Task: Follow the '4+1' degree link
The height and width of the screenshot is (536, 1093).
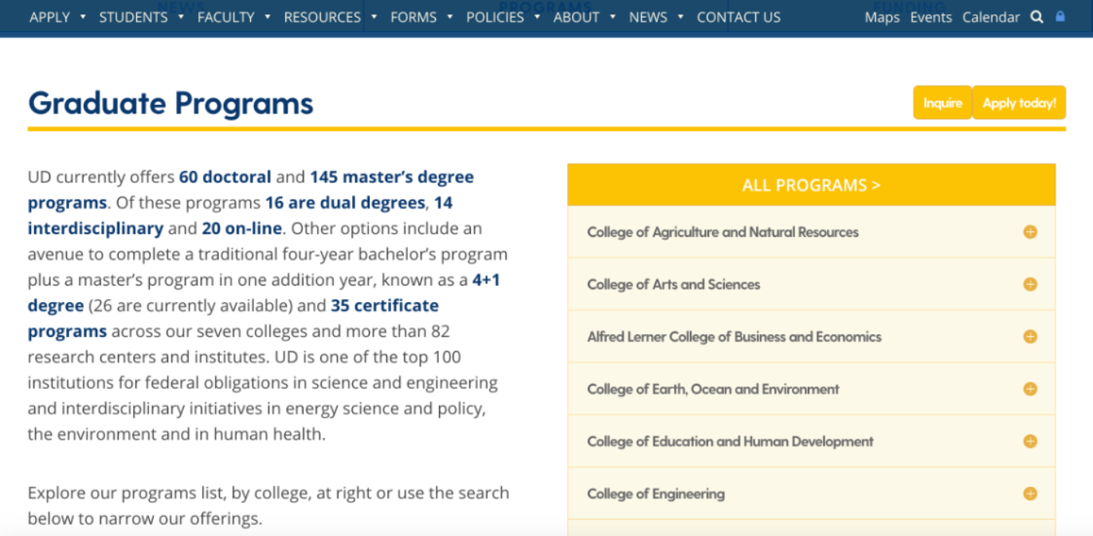Action: 486,280
